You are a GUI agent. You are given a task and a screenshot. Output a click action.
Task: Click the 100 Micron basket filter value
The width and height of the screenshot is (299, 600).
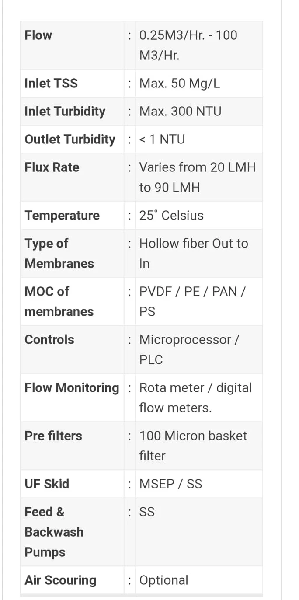(x=193, y=446)
